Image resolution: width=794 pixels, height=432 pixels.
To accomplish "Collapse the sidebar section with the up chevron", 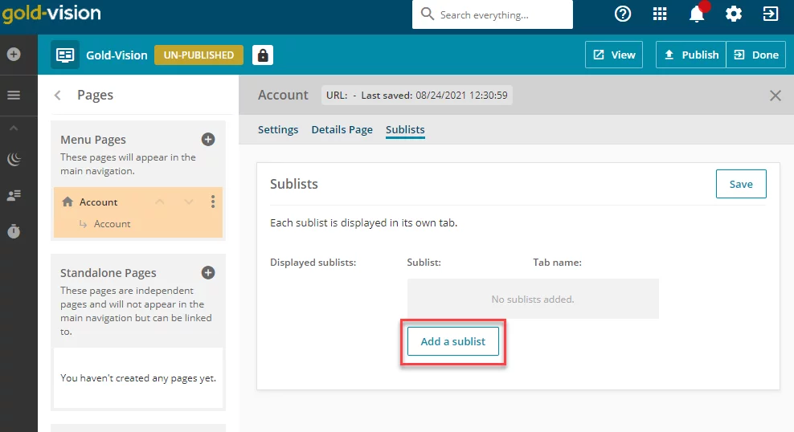I will (14, 128).
